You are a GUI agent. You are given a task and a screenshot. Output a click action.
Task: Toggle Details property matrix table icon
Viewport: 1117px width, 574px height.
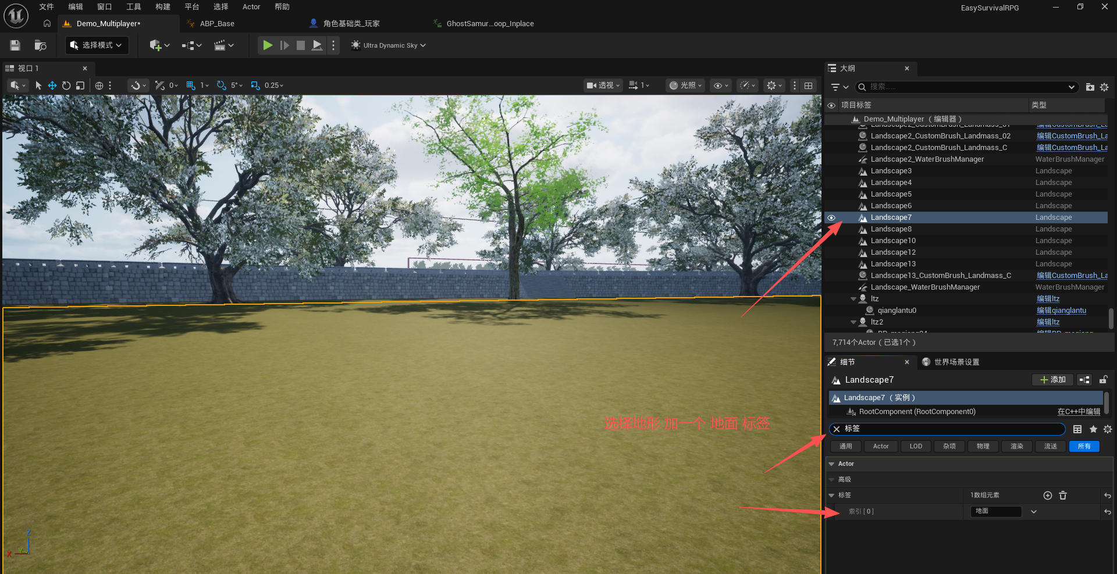click(1077, 429)
